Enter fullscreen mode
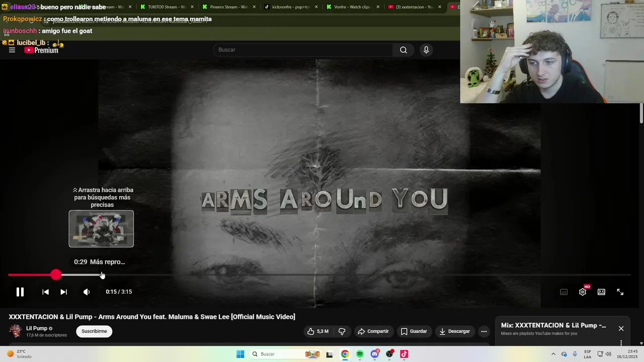The height and width of the screenshot is (362, 644). 620,292
